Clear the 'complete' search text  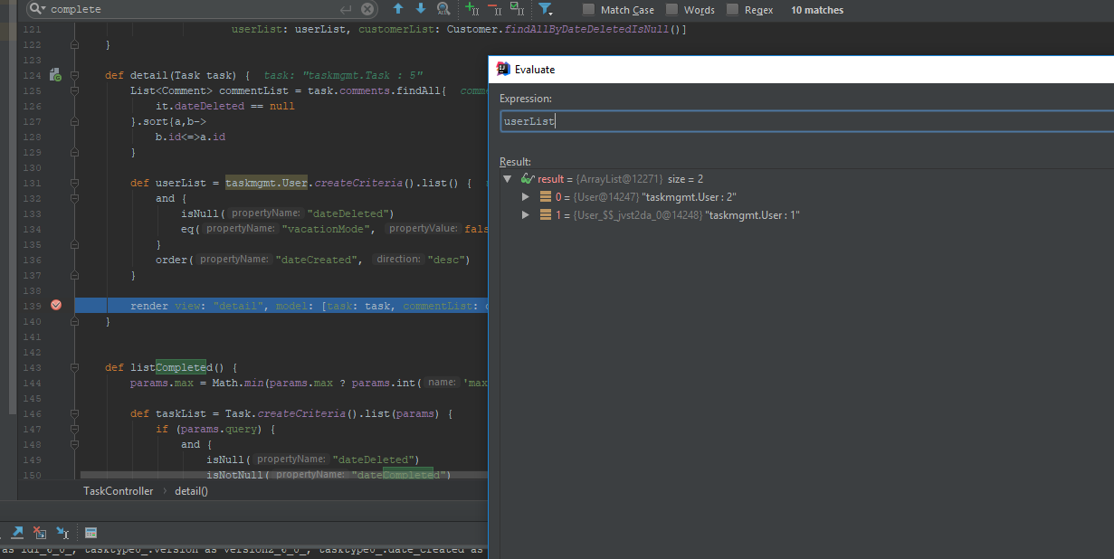(367, 9)
